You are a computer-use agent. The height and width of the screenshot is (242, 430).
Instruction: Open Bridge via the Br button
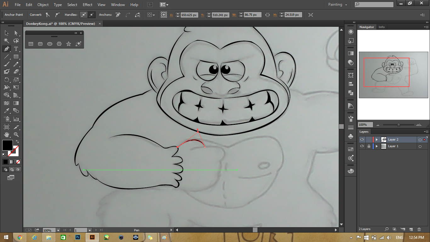(x=150, y=5)
